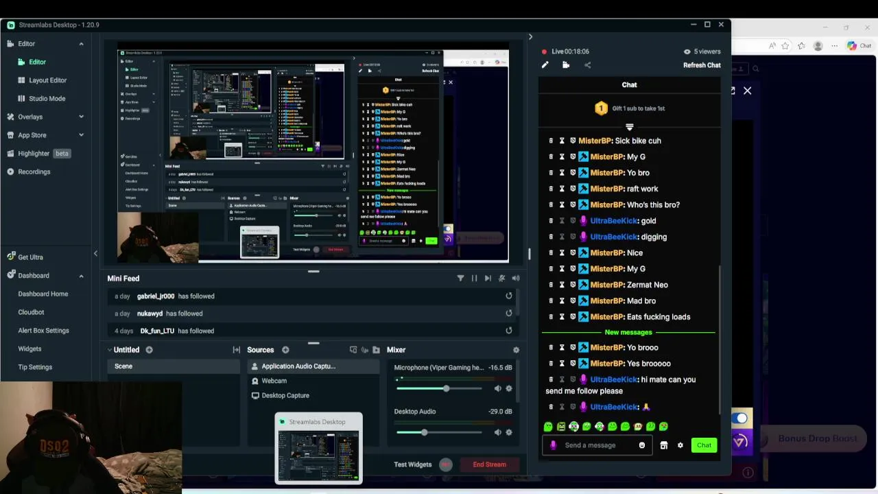The image size is (878, 494).
Task: Collapse the sidebar with the arrow
Action: click(x=95, y=254)
